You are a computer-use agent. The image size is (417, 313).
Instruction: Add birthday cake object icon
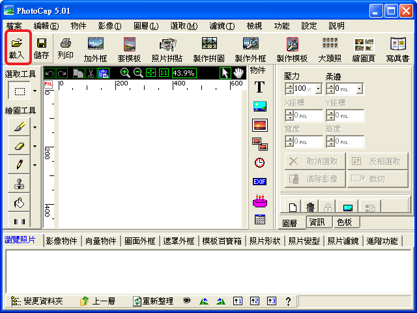coord(260,201)
